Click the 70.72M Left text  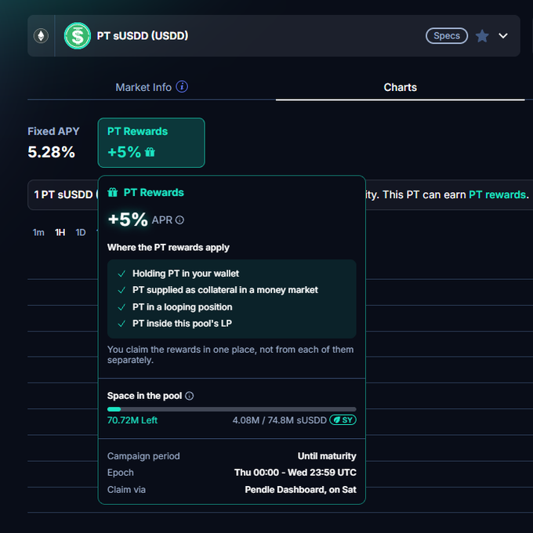[x=132, y=420]
